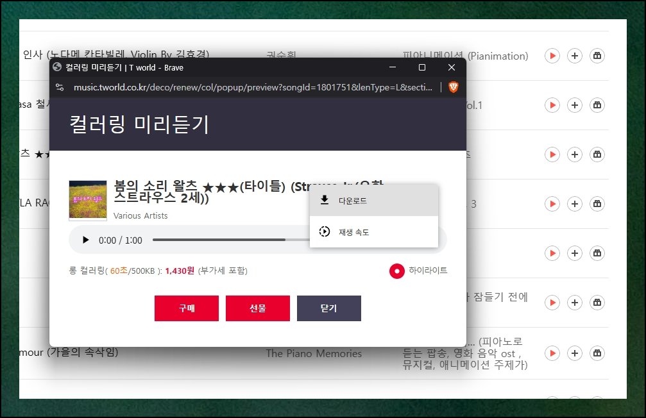This screenshot has width=646, height=418.
Task: Click plus icon in The Piano Memories row
Action: [575, 353]
